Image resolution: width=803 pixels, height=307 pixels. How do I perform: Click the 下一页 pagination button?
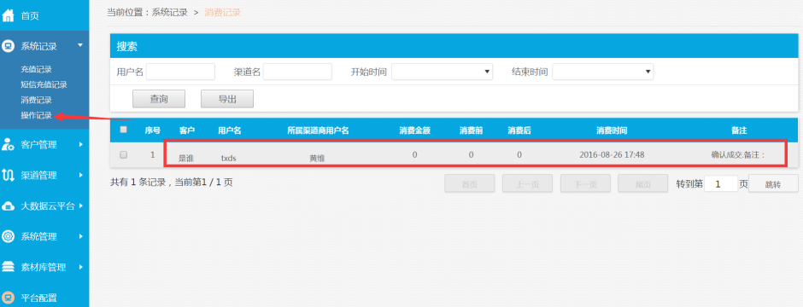(585, 184)
